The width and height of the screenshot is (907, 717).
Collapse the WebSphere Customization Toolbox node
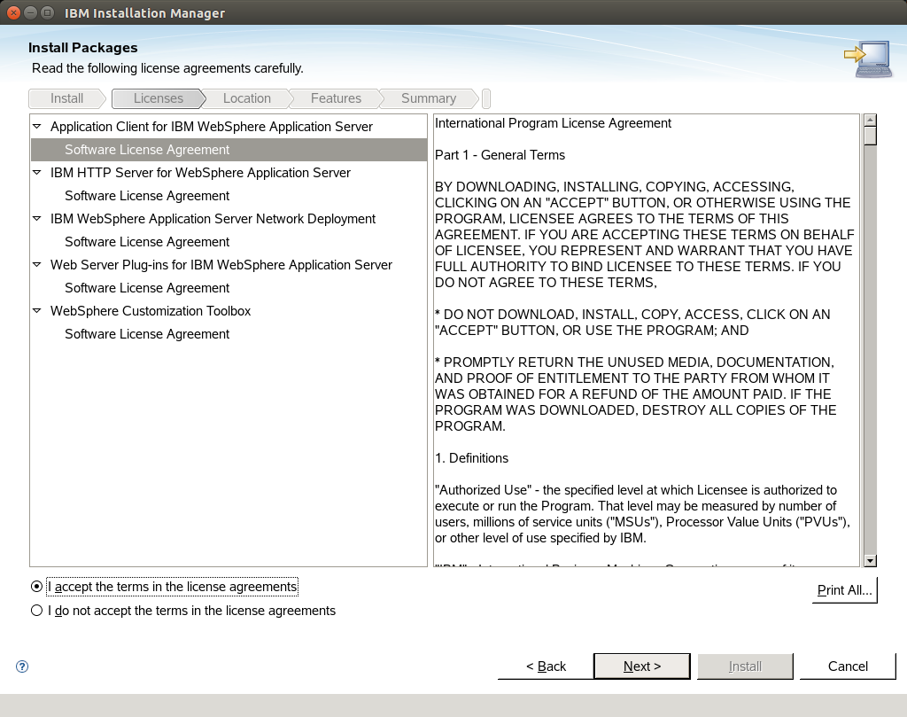(37, 311)
